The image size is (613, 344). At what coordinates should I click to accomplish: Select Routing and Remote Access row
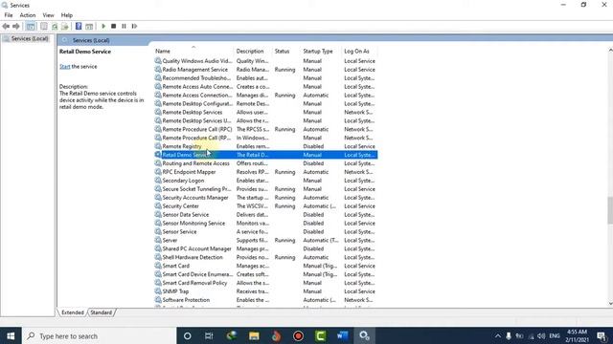[x=266, y=163]
